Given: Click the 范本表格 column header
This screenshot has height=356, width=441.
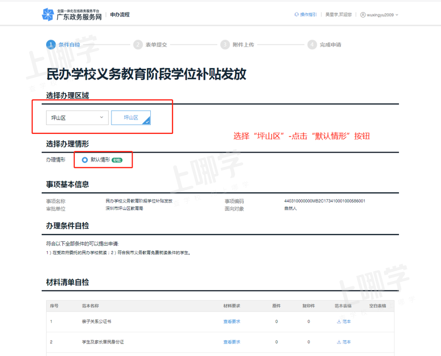Looking at the screenshot, I should 343,305.
